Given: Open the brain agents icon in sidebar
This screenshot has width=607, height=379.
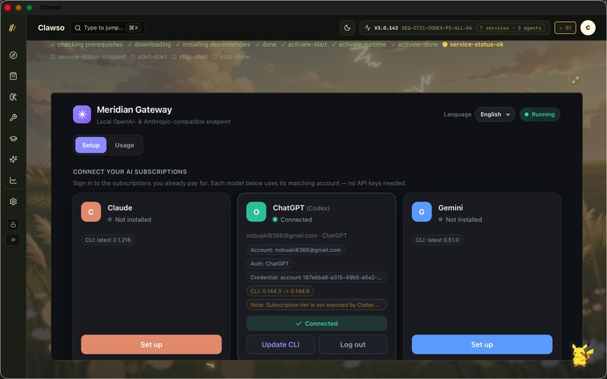Looking at the screenshot, I should pyautogui.click(x=13, y=97).
